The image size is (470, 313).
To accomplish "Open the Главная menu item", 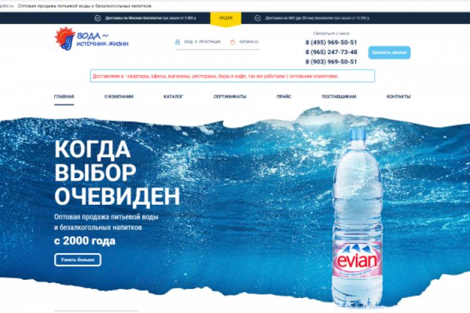I will pos(64,97).
